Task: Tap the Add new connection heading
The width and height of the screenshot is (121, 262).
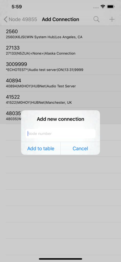Action: (x=60, y=119)
